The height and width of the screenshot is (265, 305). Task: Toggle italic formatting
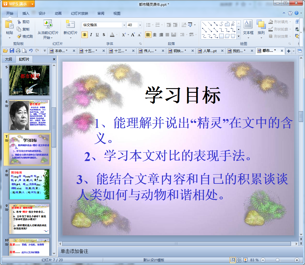[91, 35]
